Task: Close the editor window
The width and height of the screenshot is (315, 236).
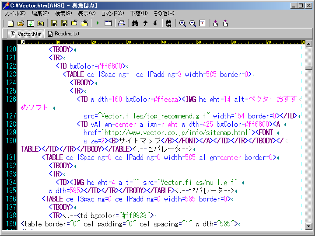Action: [309, 6]
